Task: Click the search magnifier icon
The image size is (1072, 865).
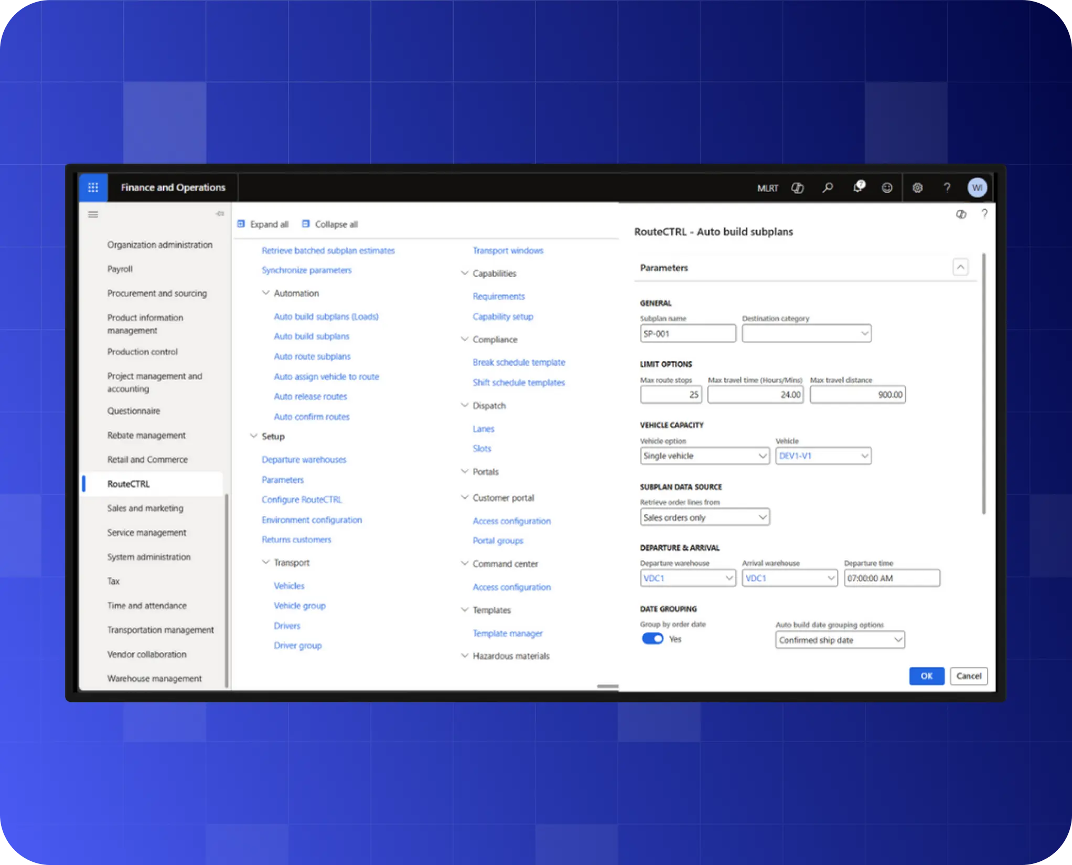Action: tap(828, 188)
